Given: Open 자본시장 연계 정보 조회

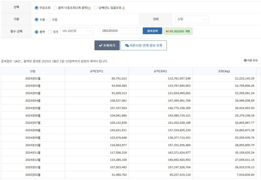Looking at the screenshot, I should (x=143, y=45).
